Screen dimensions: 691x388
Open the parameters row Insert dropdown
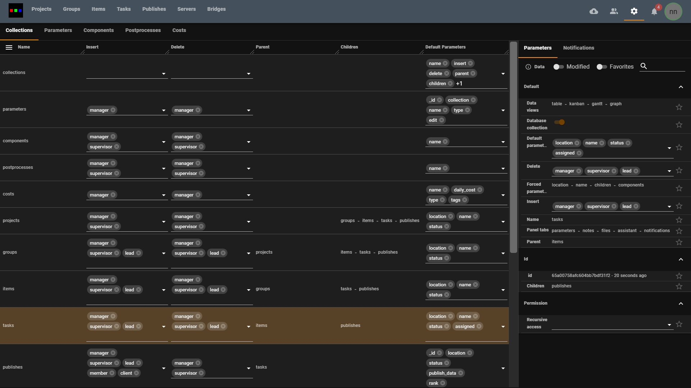tap(164, 111)
